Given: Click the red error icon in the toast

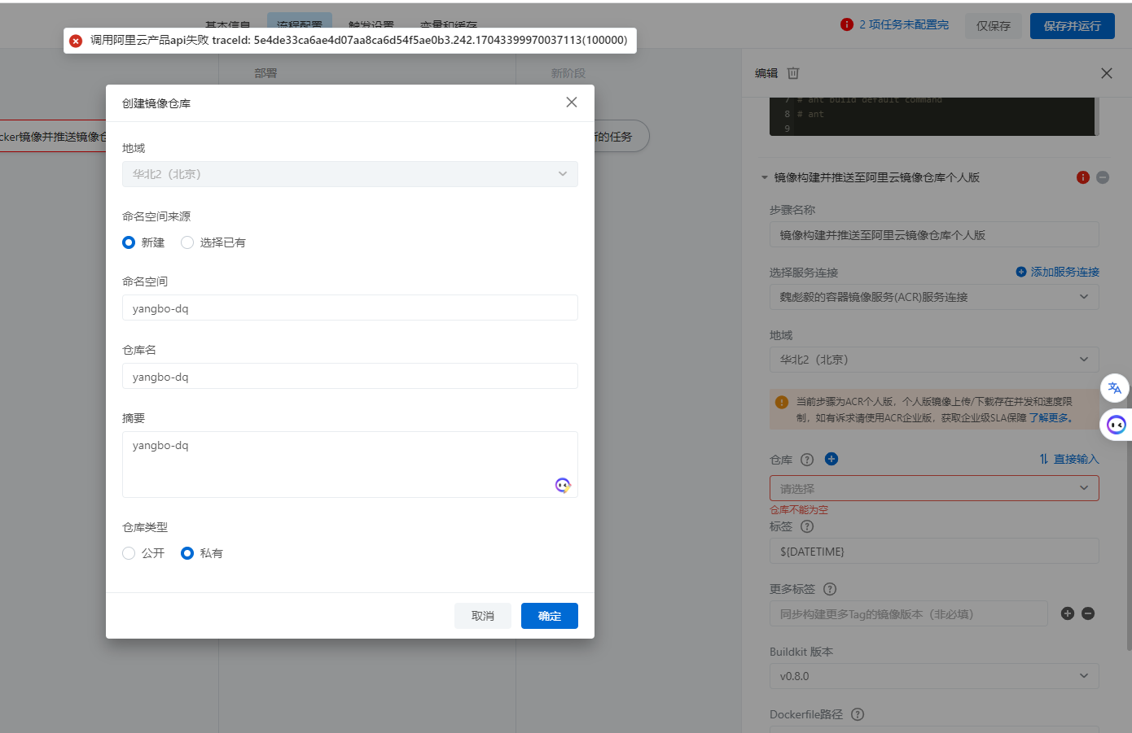Looking at the screenshot, I should point(76,41).
